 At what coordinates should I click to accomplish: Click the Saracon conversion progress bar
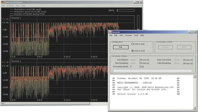click(152, 71)
